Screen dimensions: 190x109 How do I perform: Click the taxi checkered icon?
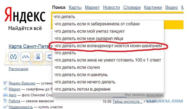point(26,57)
